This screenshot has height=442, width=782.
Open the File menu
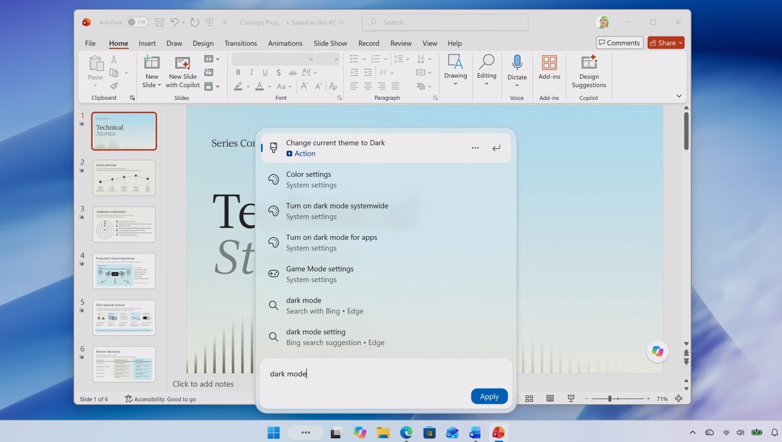tap(90, 43)
